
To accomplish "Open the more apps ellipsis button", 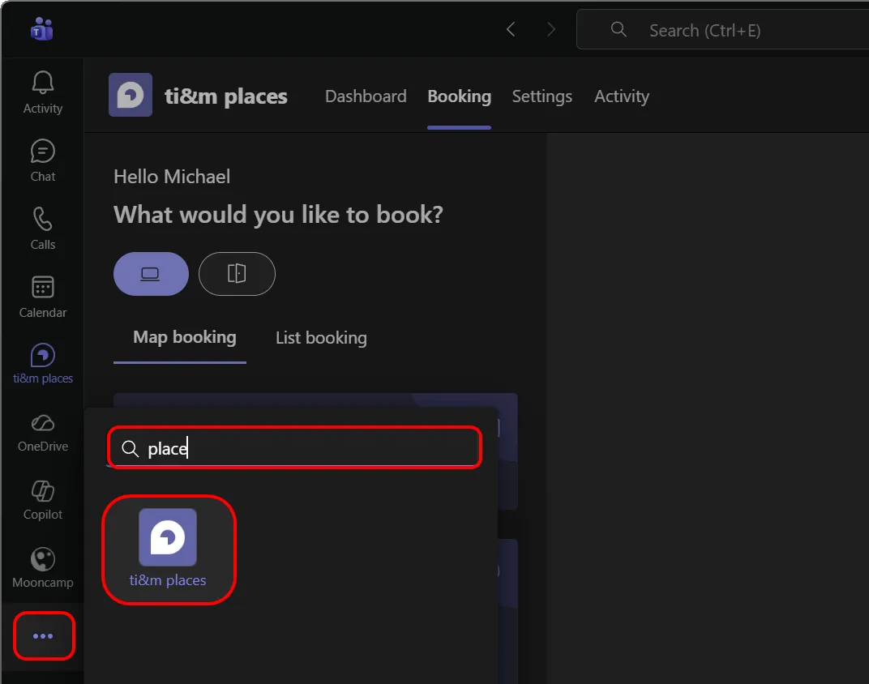I will click(43, 636).
